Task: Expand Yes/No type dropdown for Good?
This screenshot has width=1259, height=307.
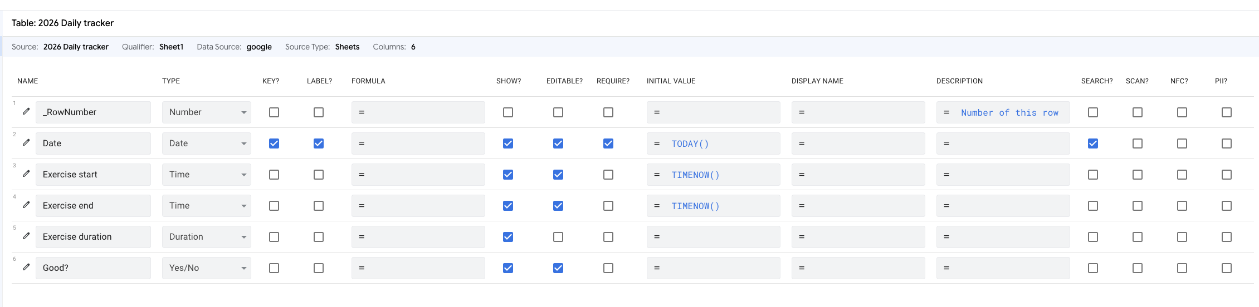Action: [x=207, y=268]
